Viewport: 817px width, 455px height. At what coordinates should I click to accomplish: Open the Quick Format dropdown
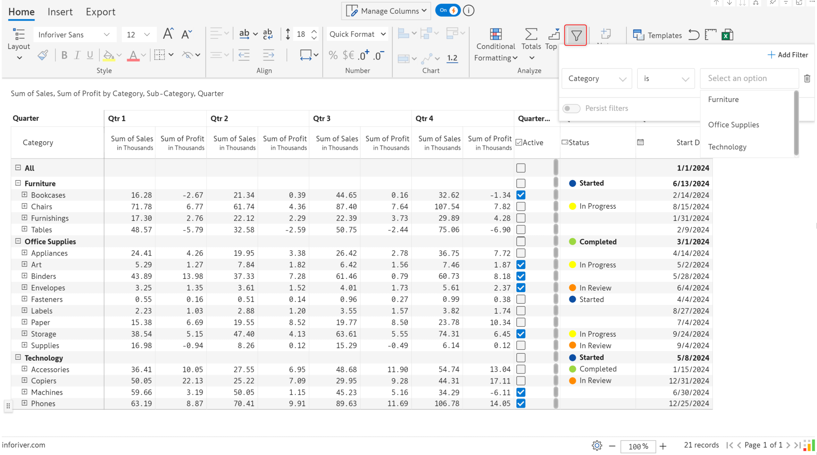click(x=357, y=34)
